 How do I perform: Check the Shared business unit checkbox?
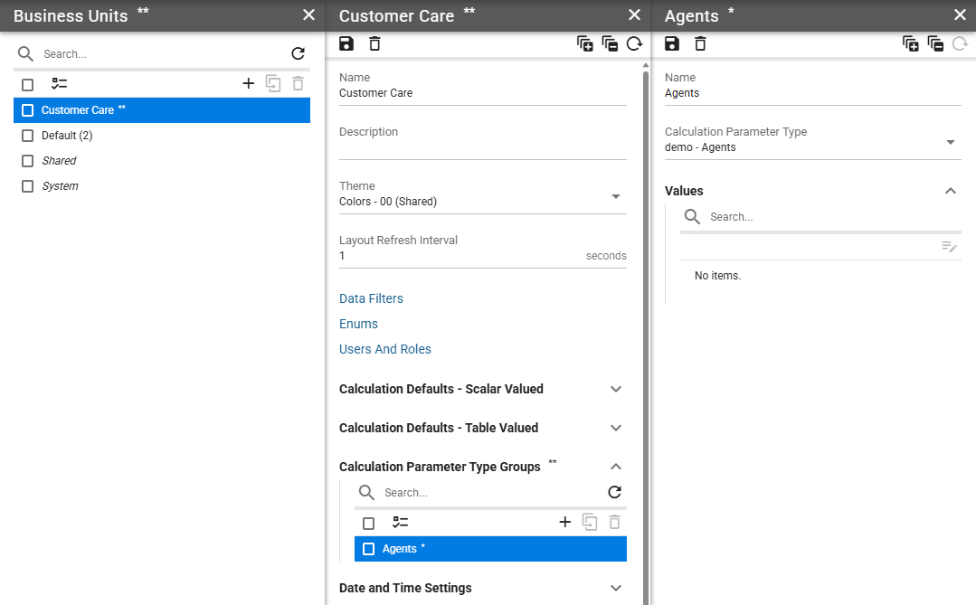(27, 161)
